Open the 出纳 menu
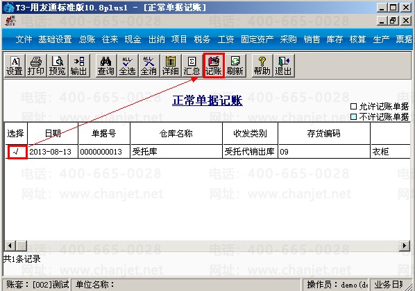415x291 pixels. [x=156, y=39]
